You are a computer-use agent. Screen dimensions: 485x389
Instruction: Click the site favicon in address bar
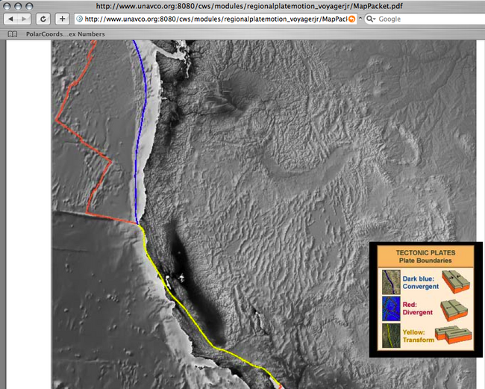coord(79,19)
